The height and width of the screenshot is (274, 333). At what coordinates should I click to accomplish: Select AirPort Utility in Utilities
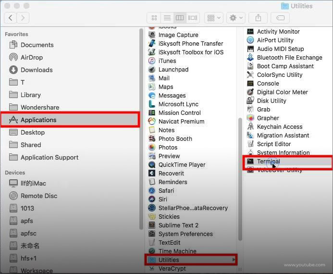[270, 40]
